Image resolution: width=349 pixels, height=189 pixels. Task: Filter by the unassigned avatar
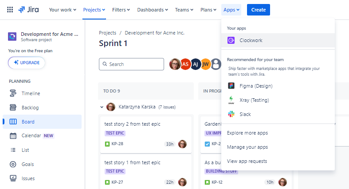(216, 64)
